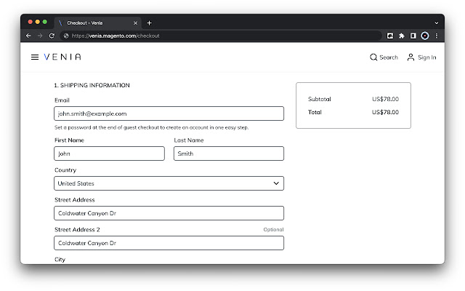Image resolution: width=465 pixels, height=291 pixels.
Task: Reload the checkout page
Action: (x=52, y=35)
